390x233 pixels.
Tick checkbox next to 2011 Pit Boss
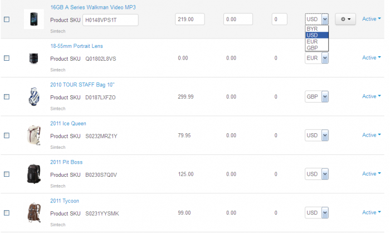click(x=7, y=174)
